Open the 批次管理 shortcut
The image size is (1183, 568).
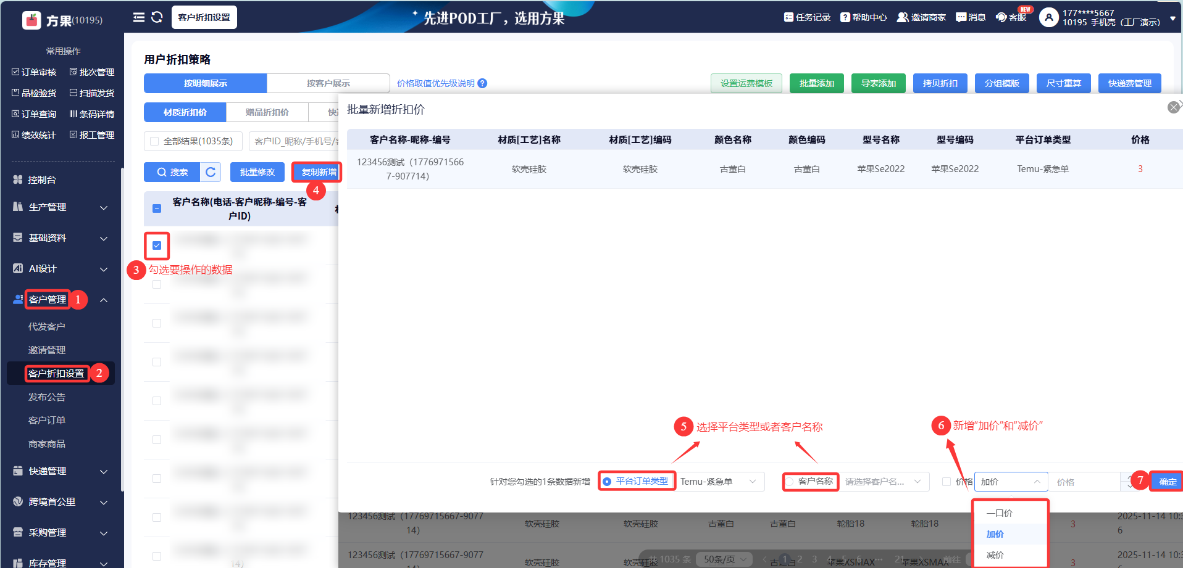pos(92,72)
